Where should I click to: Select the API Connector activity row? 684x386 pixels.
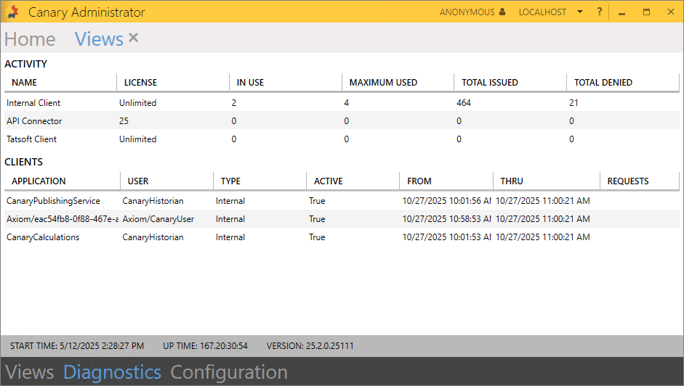tap(34, 121)
